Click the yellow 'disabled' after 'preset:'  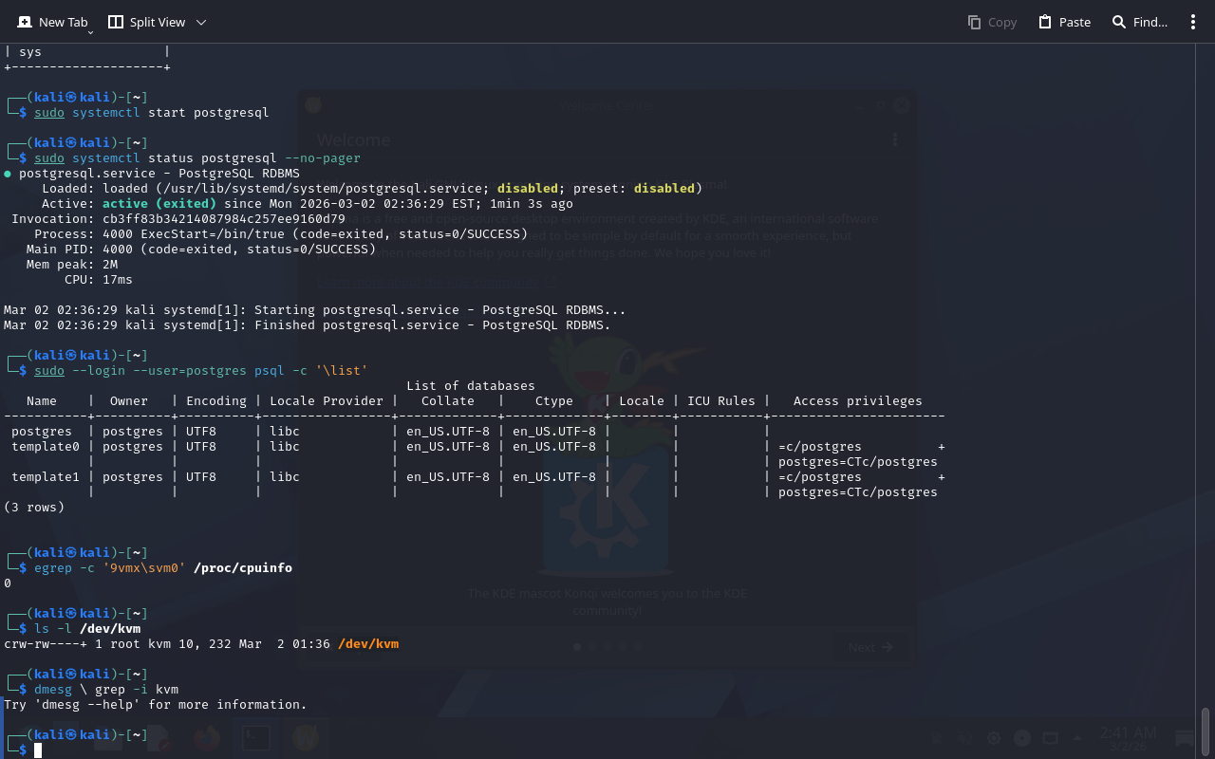tap(664, 188)
